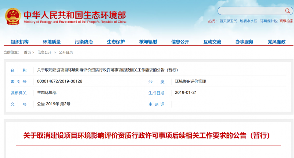Click the English ministry name subtitle
The image size is (294, 158).
(x=75, y=22)
